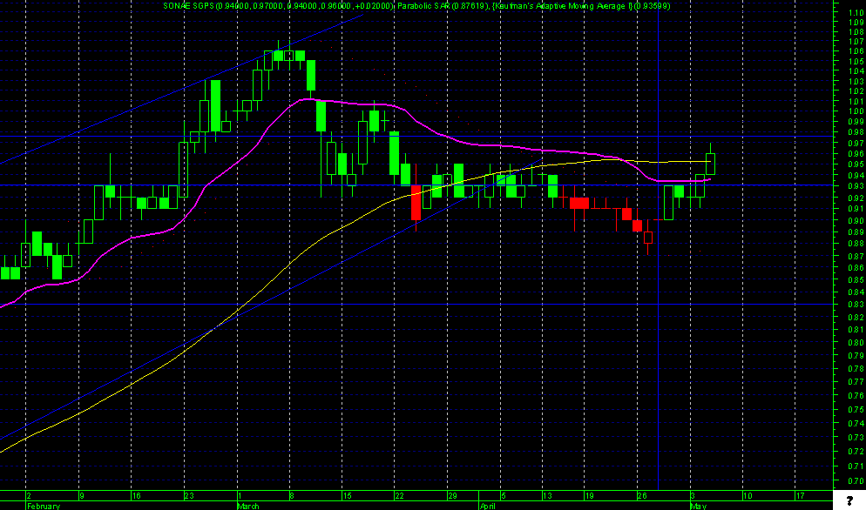The image size is (866, 510).
Task: Click the date label 26 on time axis
Action: coord(642,496)
